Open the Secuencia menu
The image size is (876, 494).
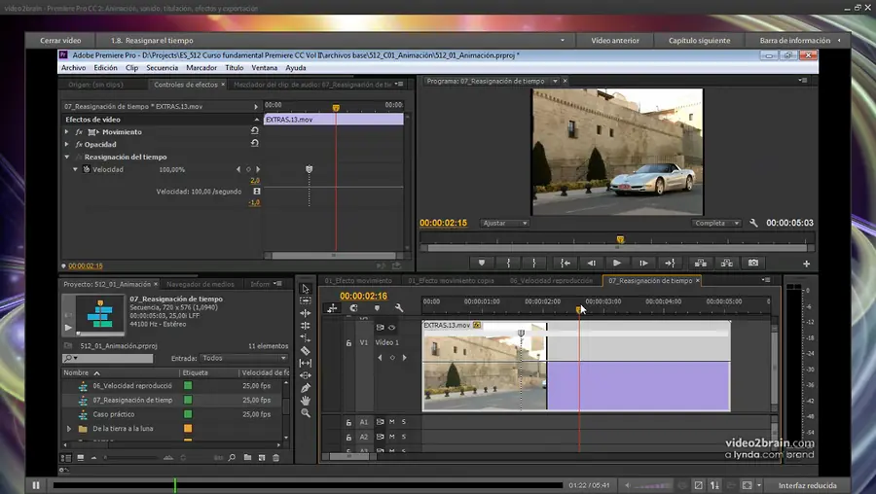click(162, 67)
